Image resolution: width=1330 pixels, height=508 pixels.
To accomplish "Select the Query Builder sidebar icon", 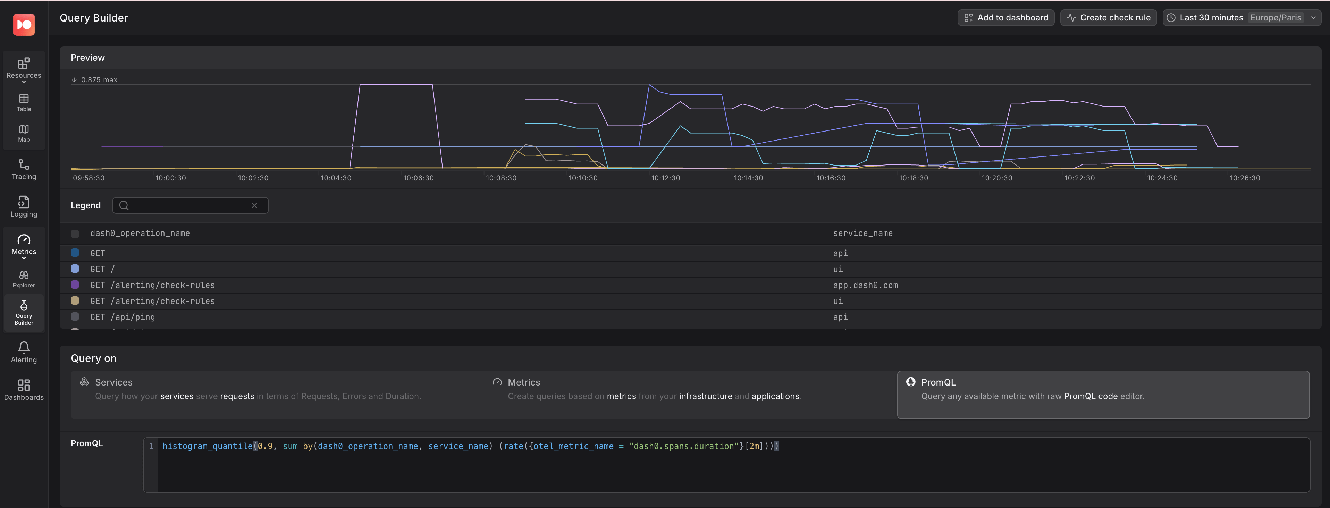I will 24,312.
